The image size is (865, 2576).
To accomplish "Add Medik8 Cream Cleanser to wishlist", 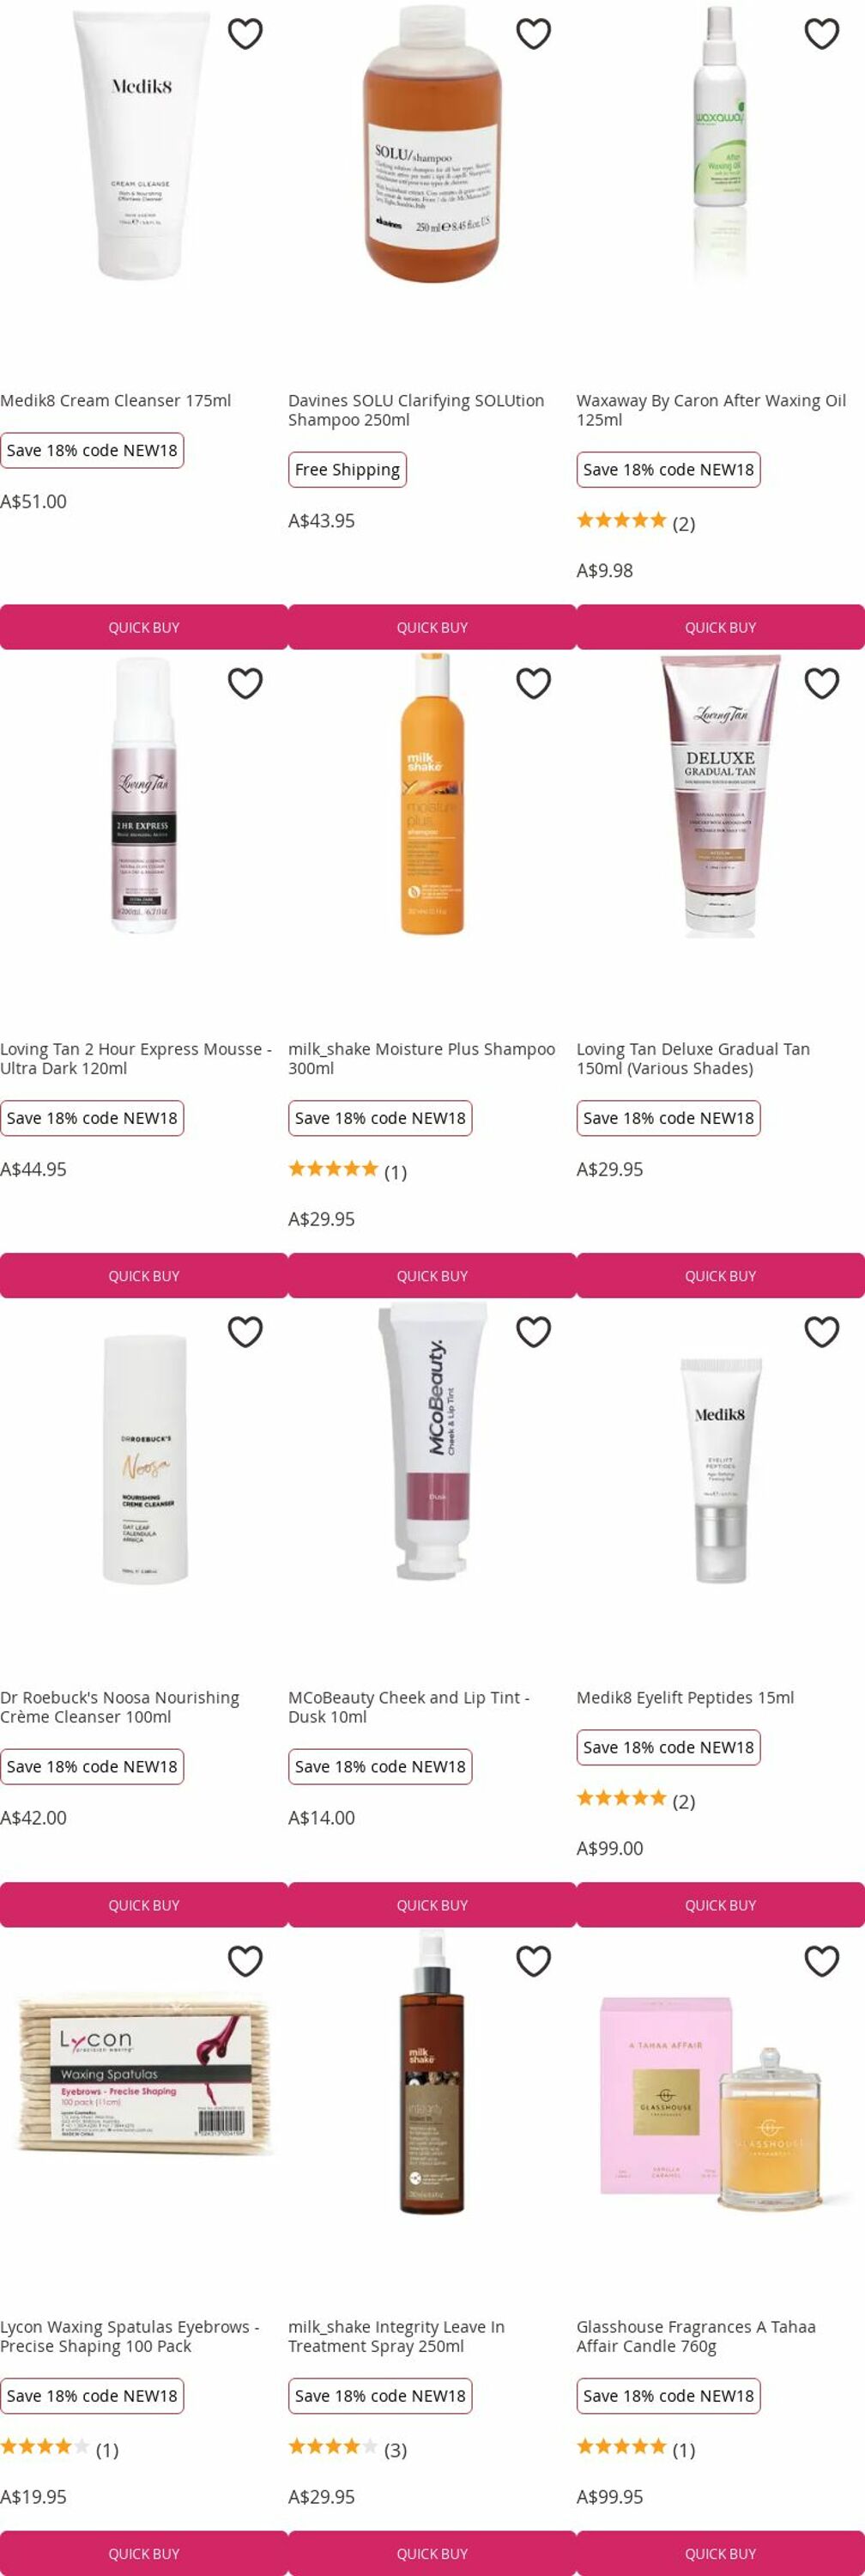I will coord(245,34).
